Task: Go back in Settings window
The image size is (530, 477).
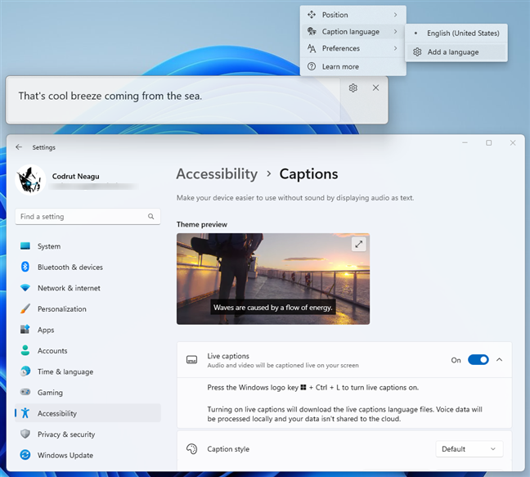Action: [19, 147]
